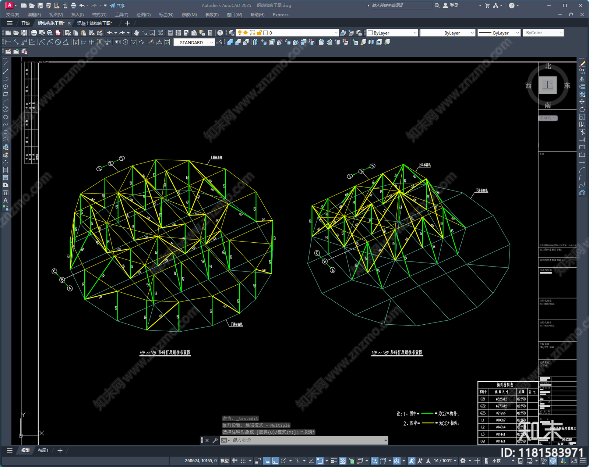
Task: Select the Circle tool in left toolbar
Action: click(x=6, y=109)
